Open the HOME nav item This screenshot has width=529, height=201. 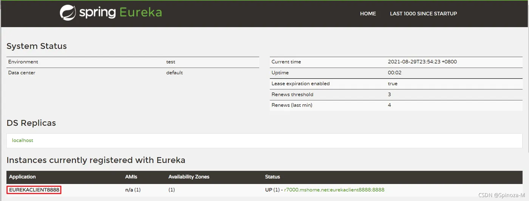point(368,14)
